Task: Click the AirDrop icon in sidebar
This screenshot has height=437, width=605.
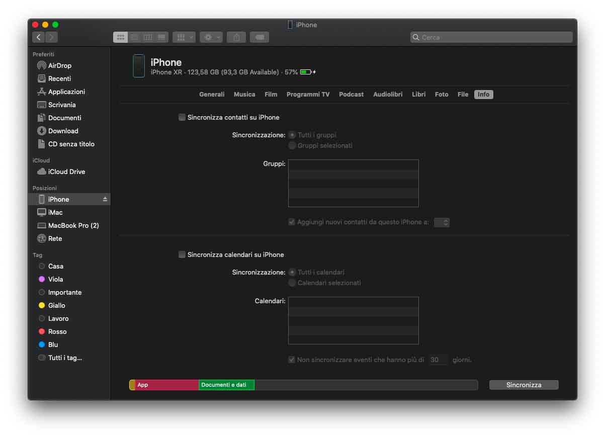Action: point(42,65)
